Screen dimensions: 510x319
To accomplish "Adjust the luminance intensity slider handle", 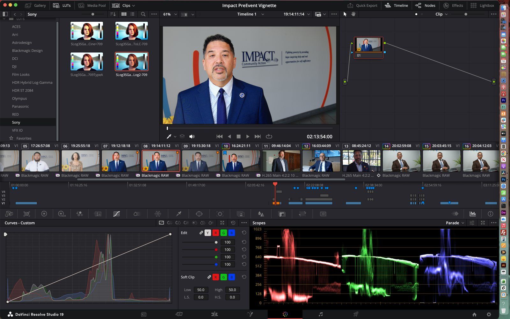I will click(216, 242).
